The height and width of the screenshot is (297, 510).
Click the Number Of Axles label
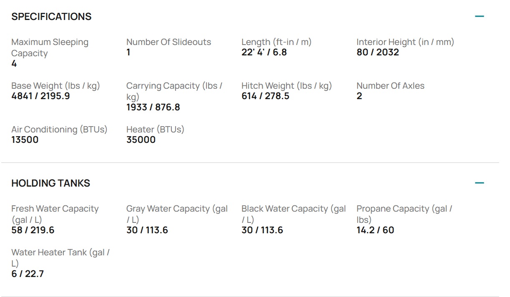click(390, 86)
